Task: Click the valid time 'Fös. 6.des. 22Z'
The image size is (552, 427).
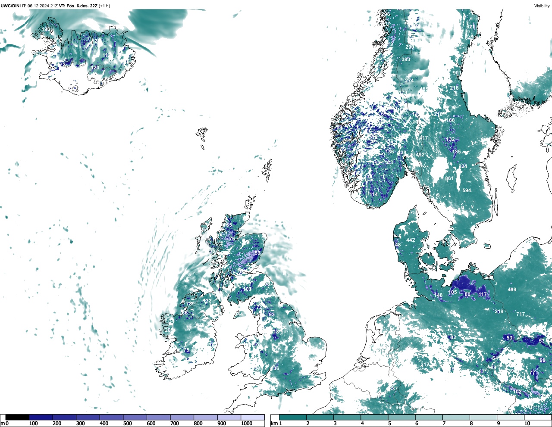Action: 82,6
